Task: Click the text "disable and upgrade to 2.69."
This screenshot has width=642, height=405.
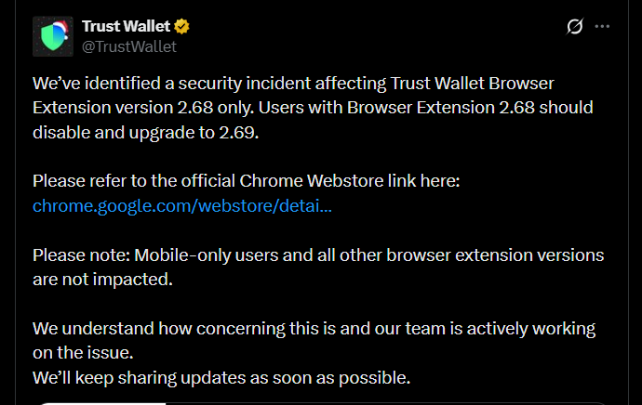Action: [x=146, y=133]
